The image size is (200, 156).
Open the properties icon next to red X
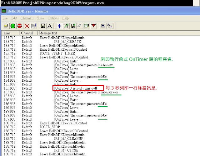pyautogui.click(x=34, y=26)
